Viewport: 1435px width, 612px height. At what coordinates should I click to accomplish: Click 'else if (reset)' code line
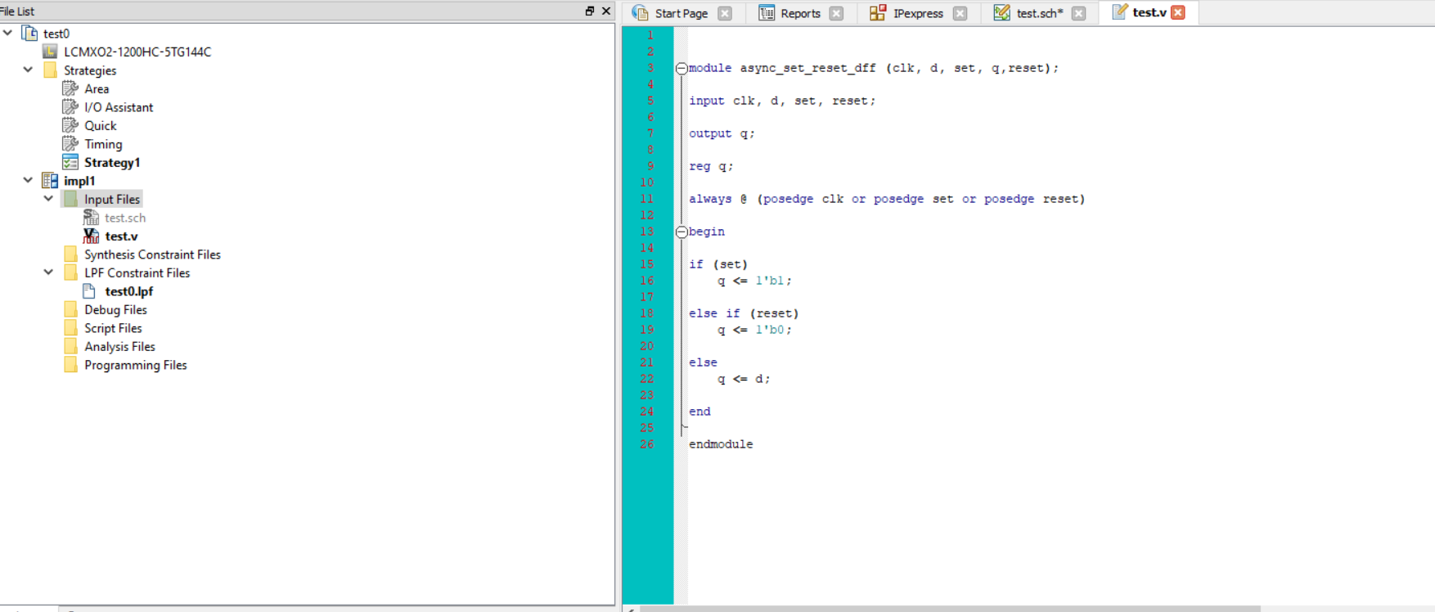tap(744, 313)
